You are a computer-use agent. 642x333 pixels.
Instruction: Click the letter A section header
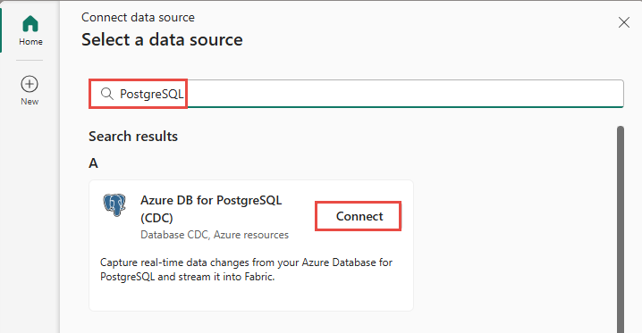click(x=93, y=163)
